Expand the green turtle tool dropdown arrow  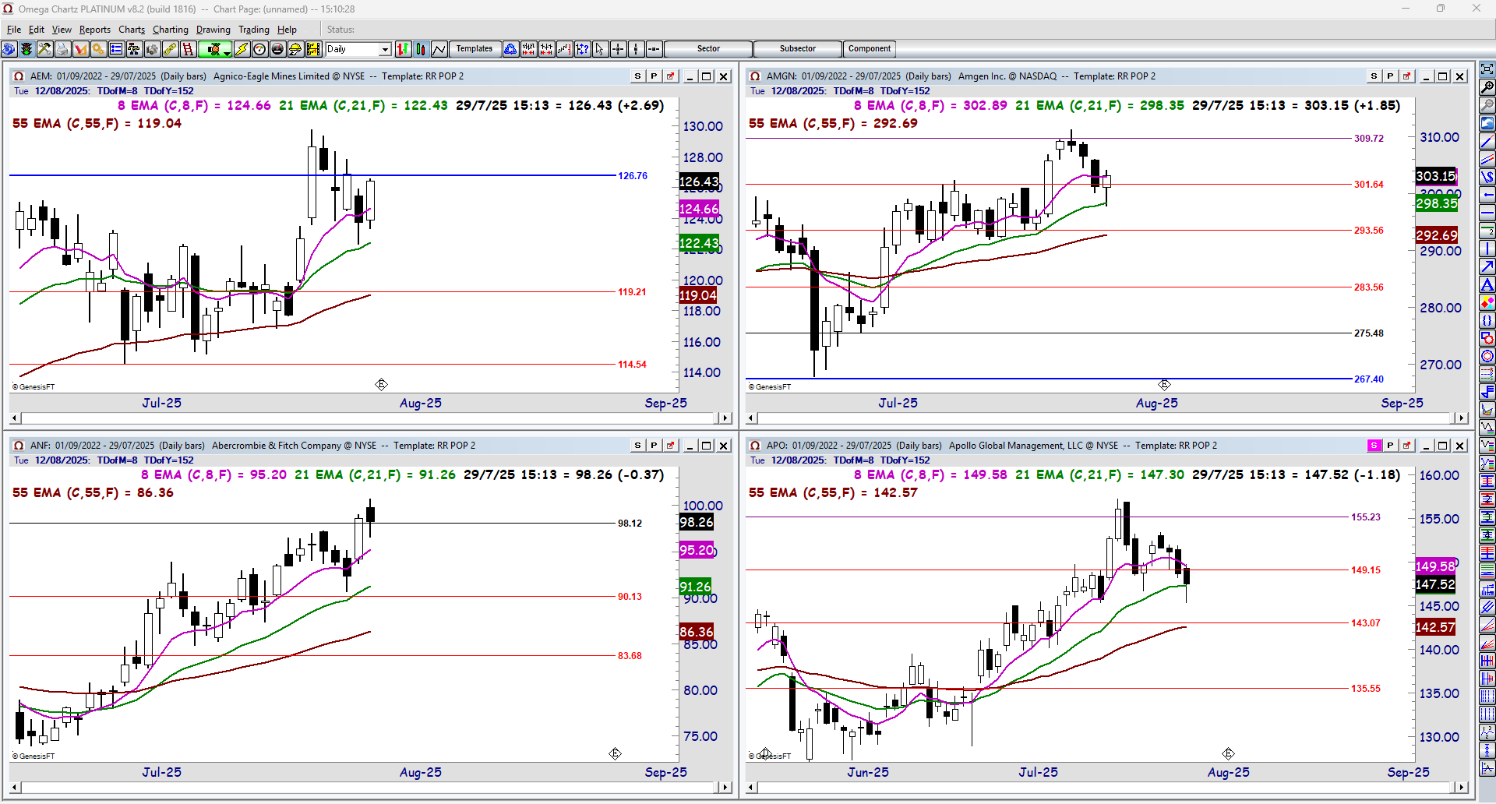coord(227,53)
